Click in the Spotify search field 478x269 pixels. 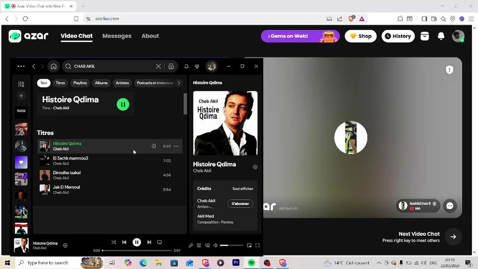click(112, 66)
